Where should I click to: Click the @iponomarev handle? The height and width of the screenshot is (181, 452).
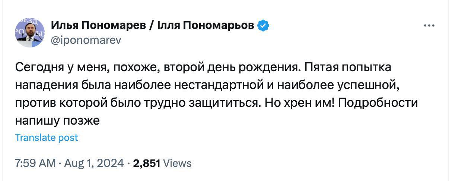click(86, 40)
